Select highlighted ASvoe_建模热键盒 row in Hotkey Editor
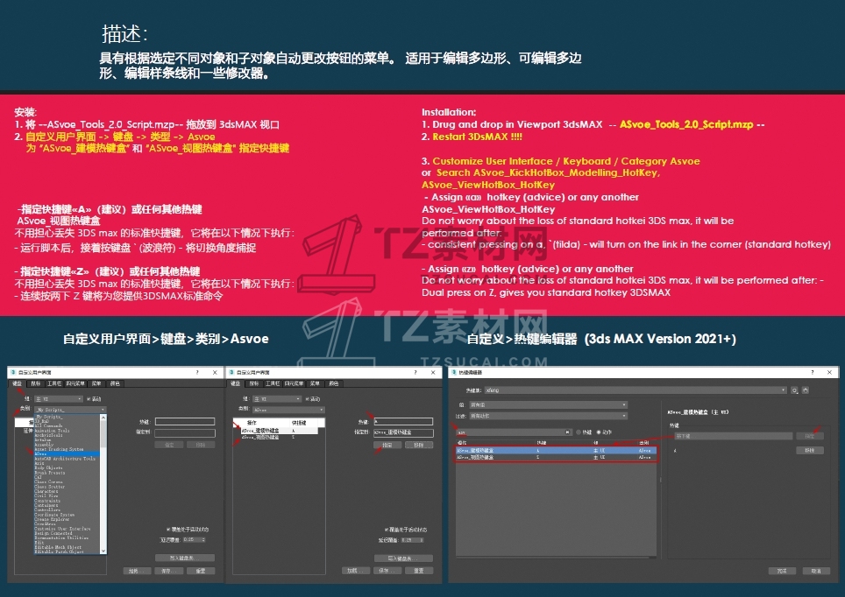The width and height of the screenshot is (845, 597). click(x=556, y=450)
